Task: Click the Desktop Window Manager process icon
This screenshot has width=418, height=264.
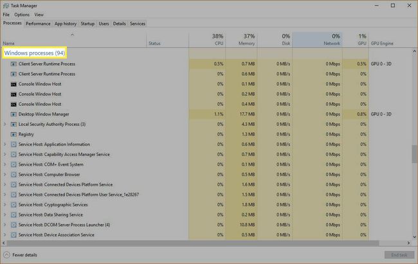Action: pyautogui.click(x=14, y=114)
